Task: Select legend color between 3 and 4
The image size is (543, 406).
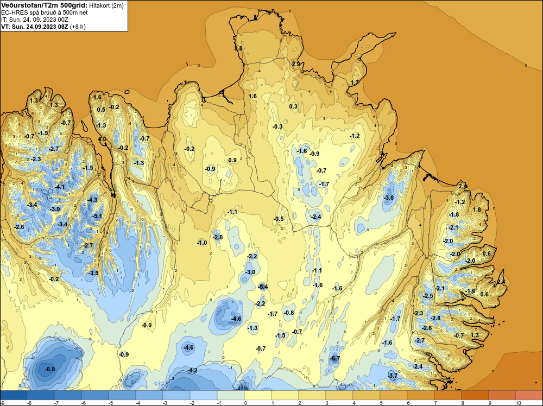Action: [339, 395]
